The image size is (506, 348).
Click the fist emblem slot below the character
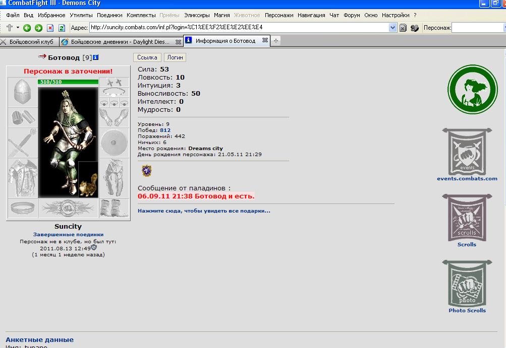[68, 208]
